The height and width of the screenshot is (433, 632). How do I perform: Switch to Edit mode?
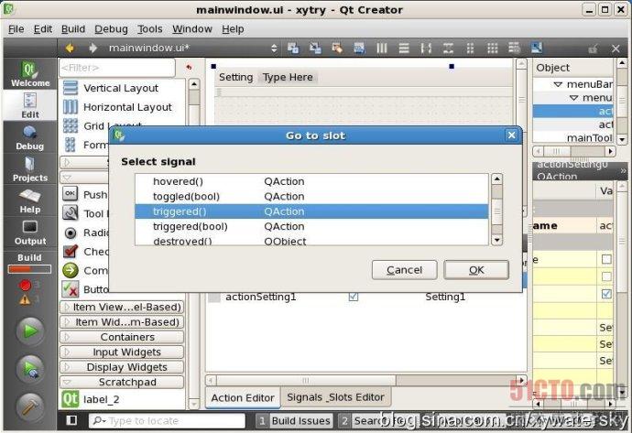coord(30,105)
